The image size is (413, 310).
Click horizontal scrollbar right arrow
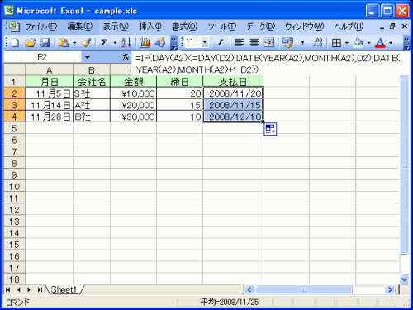click(390, 289)
